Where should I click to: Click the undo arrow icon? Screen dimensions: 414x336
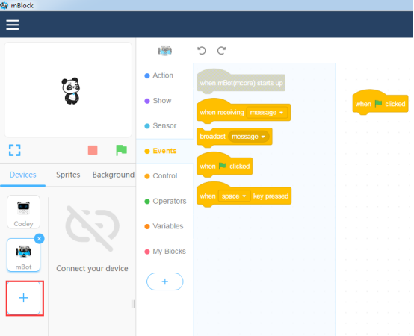[x=202, y=50]
